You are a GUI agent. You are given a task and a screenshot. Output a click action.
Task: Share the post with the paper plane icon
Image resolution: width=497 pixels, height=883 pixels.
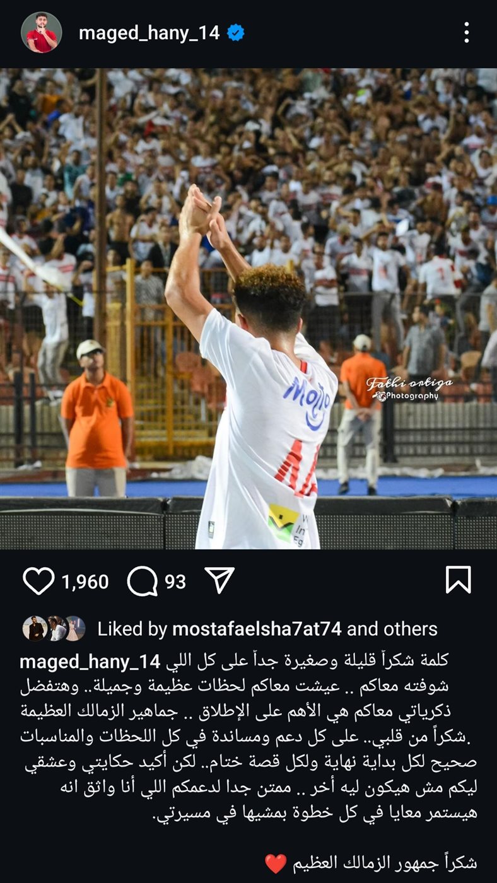[x=219, y=580]
